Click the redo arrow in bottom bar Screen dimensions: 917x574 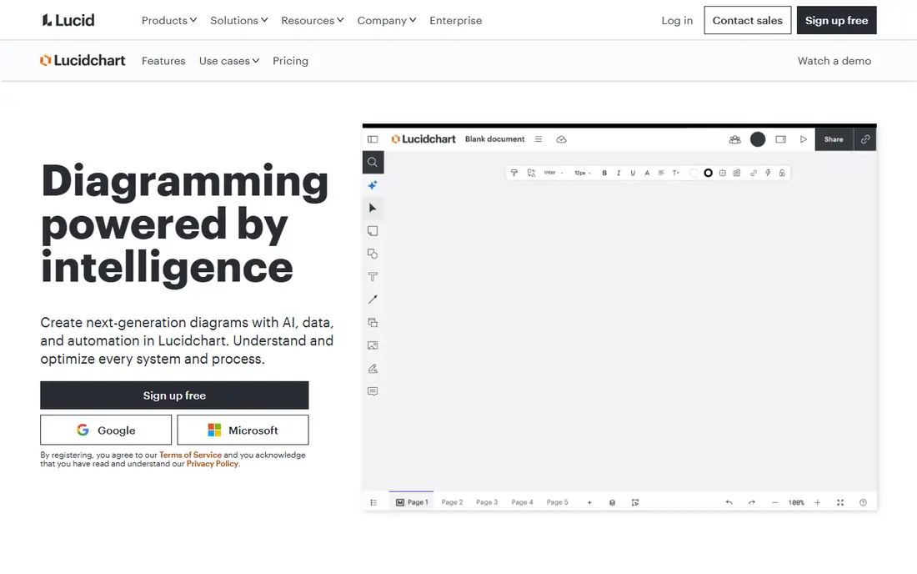tap(751, 502)
